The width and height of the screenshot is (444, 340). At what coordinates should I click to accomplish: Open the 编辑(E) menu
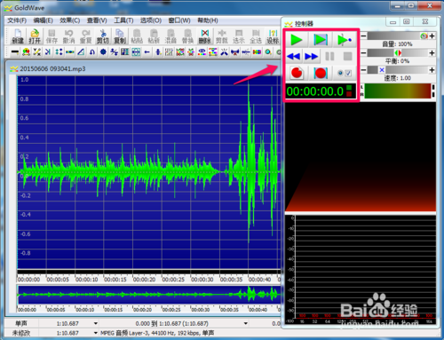click(x=44, y=20)
